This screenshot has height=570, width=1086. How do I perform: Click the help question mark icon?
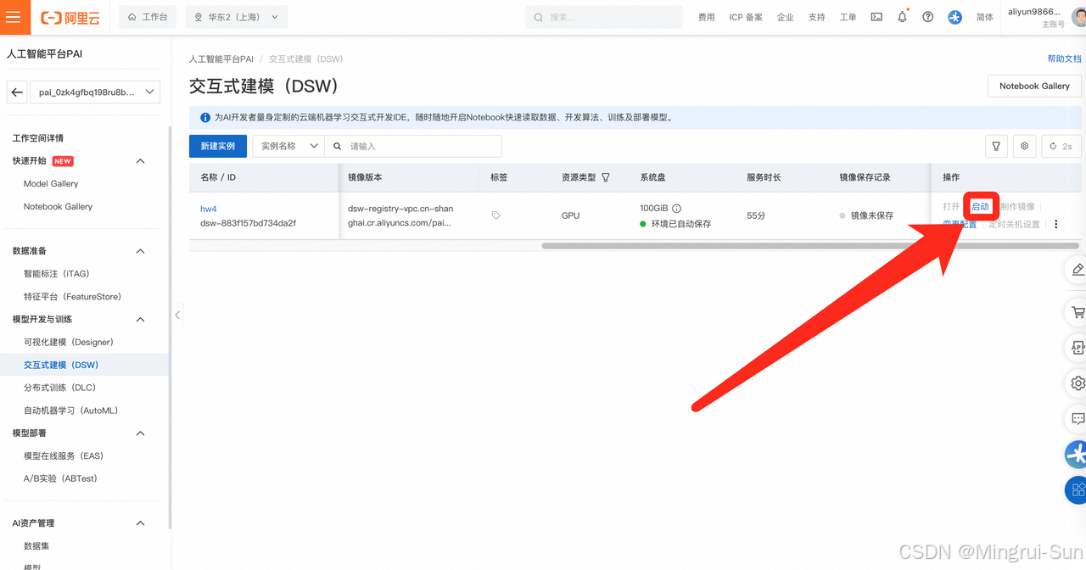pyautogui.click(x=928, y=17)
